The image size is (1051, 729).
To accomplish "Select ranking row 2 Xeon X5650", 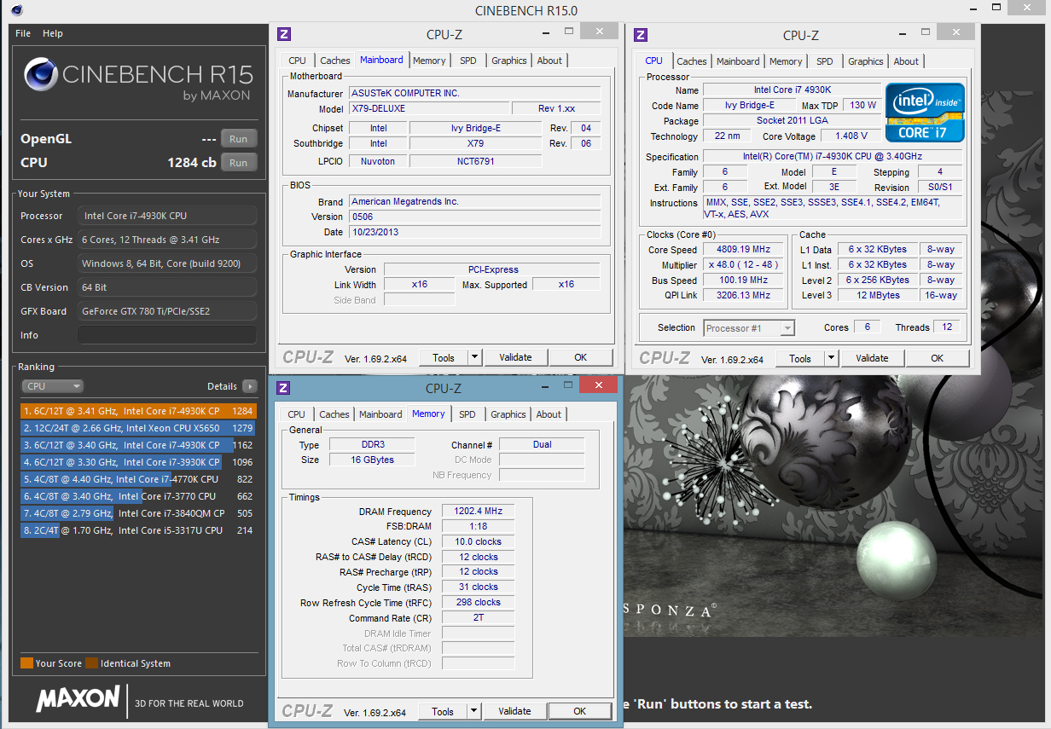I will [138, 428].
